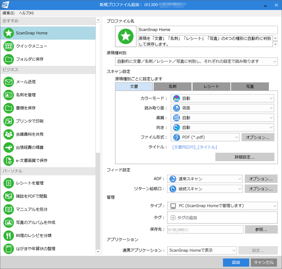Click the profile description text box
The width and height of the screenshot is (282, 269).
click(206, 41)
